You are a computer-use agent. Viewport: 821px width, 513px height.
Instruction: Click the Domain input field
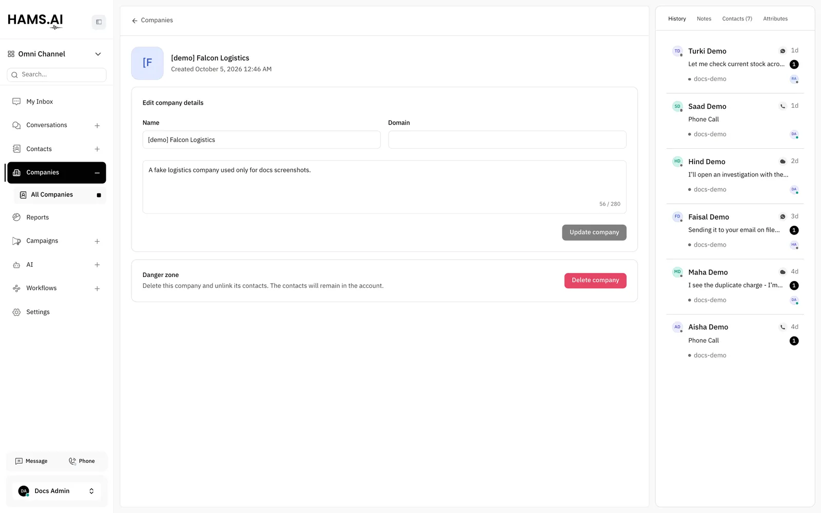(507, 140)
